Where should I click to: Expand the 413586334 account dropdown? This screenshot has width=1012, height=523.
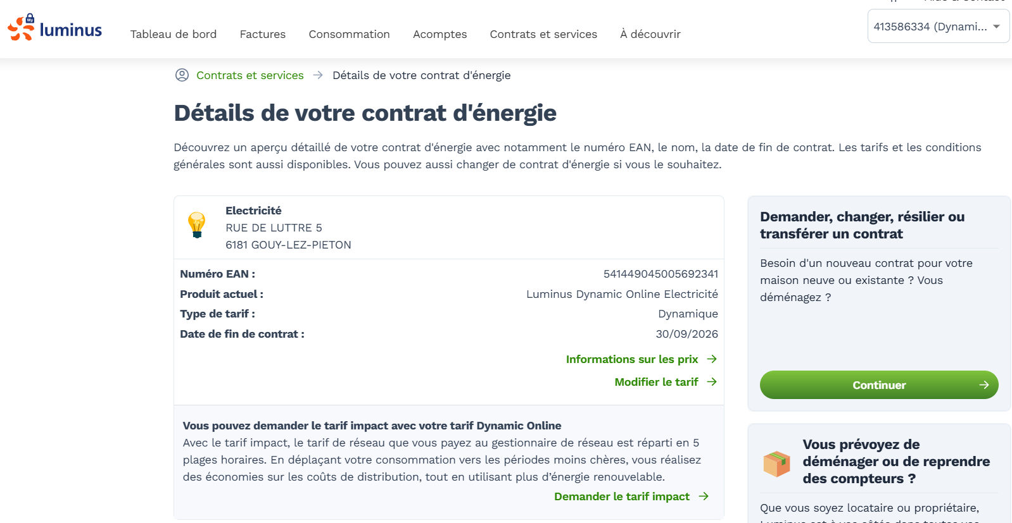(939, 27)
